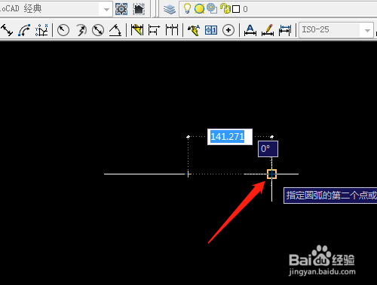The height and width of the screenshot is (285, 377).
Task: Click the 141.271 distance input field
Action: pos(230,137)
